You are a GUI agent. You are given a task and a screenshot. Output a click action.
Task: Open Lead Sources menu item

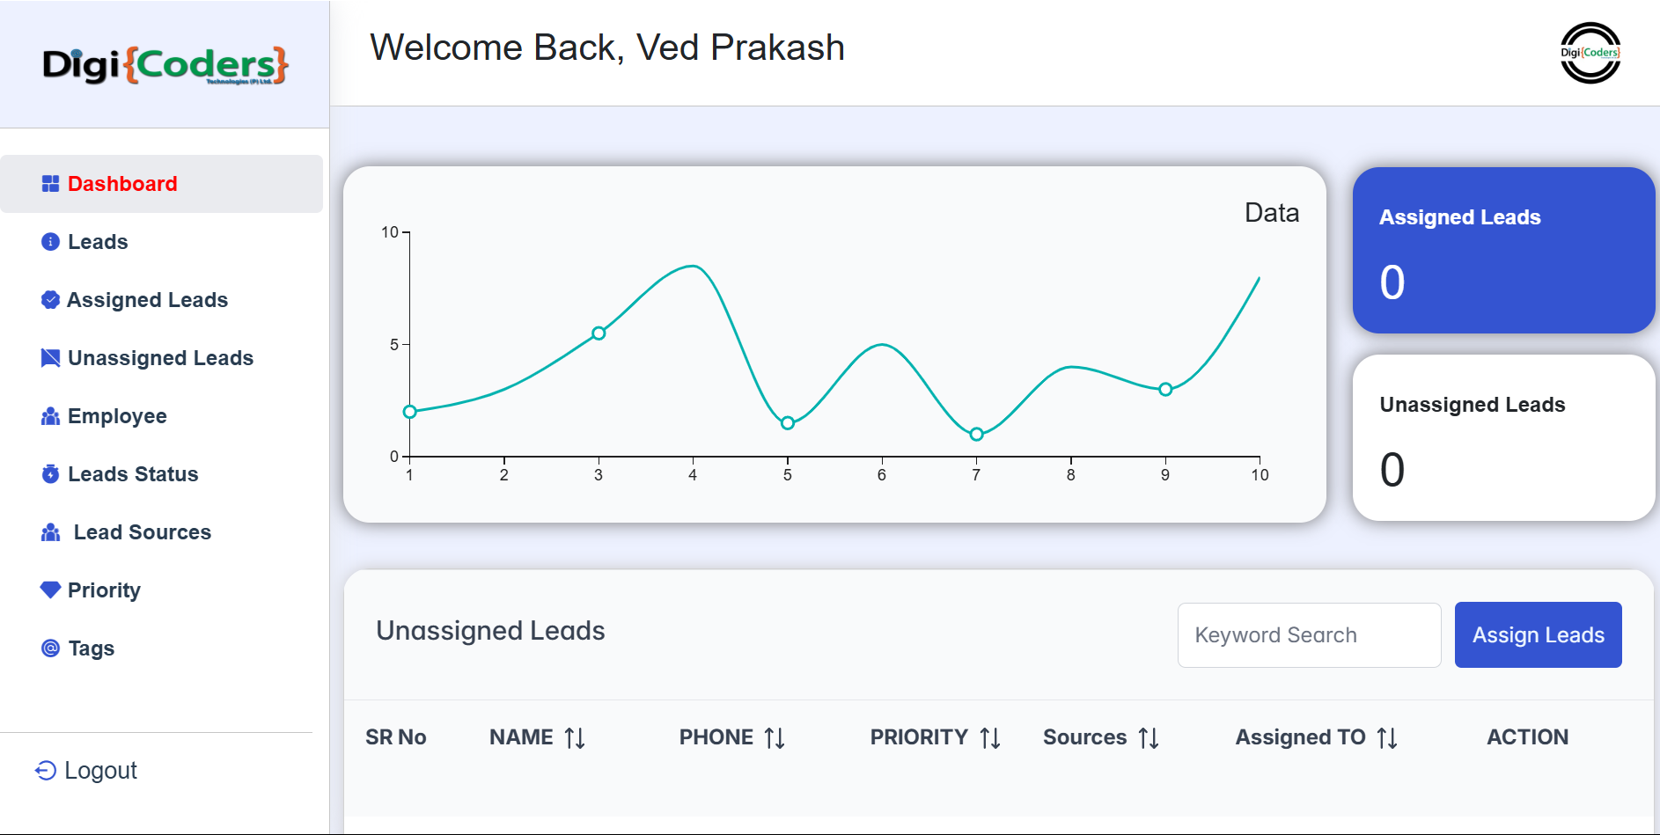coord(142,532)
